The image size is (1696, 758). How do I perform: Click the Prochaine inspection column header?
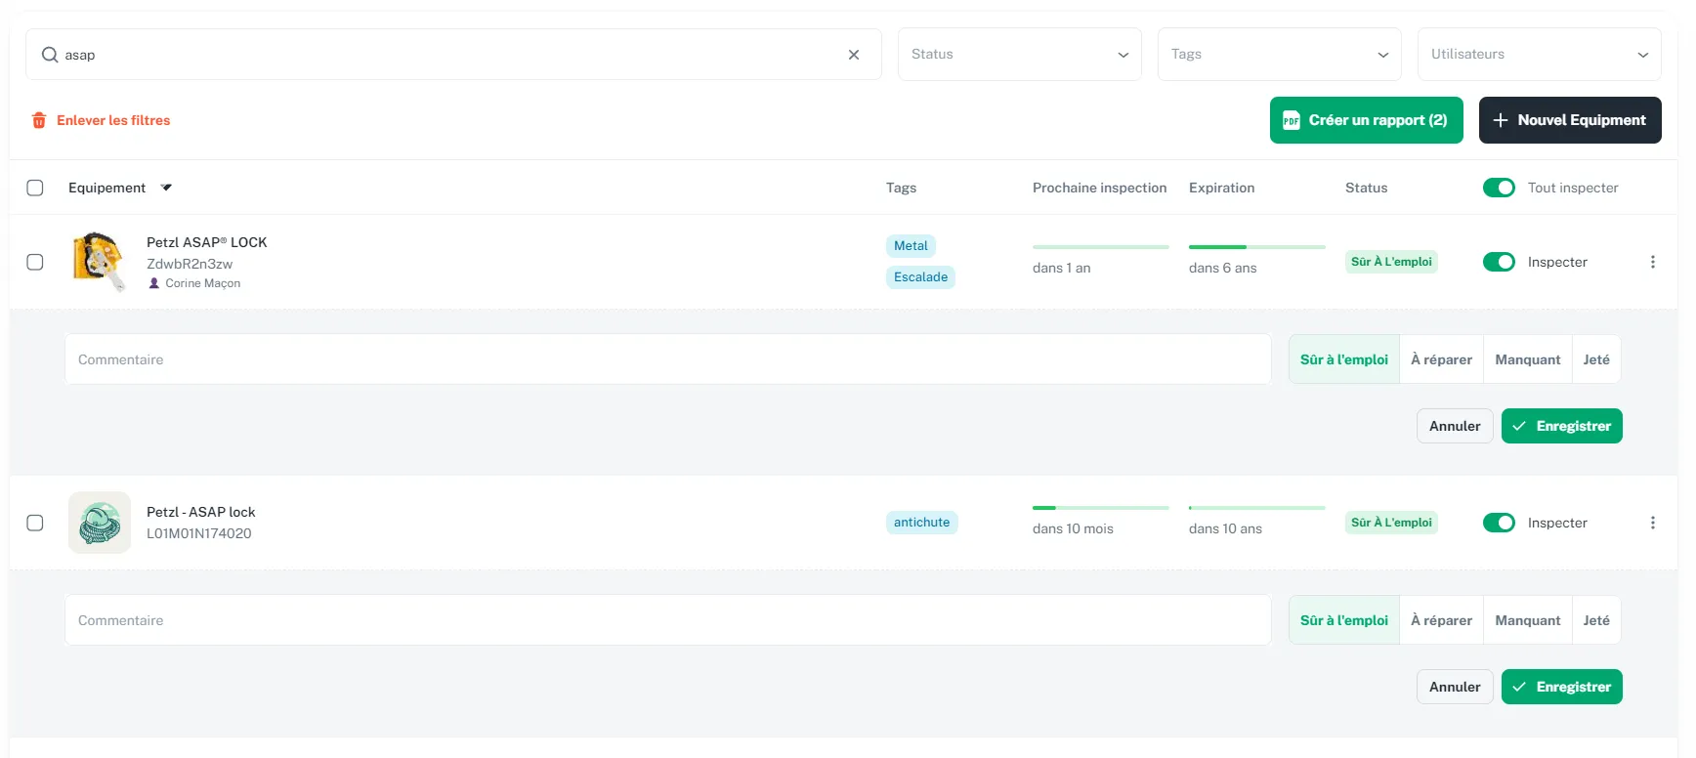pos(1099,188)
